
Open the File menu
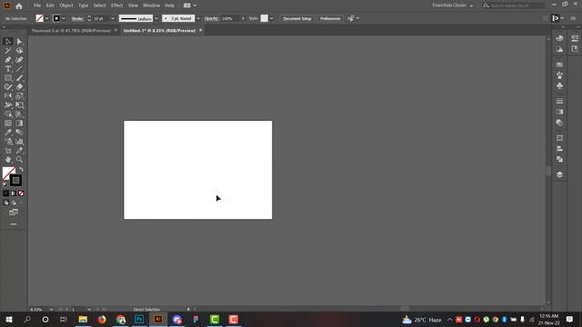pos(37,5)
